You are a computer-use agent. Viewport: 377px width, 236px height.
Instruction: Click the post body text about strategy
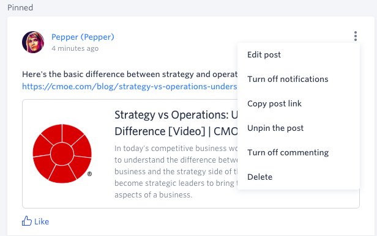130,74
